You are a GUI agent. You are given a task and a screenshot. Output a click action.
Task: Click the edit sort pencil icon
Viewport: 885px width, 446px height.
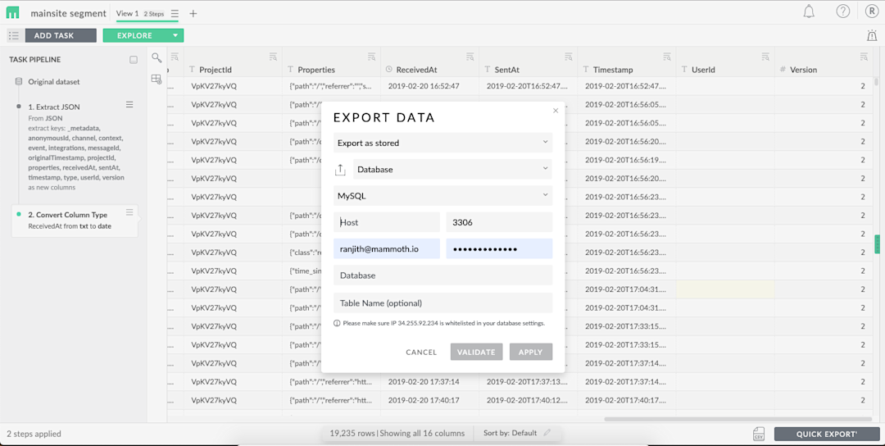(547, 433)
